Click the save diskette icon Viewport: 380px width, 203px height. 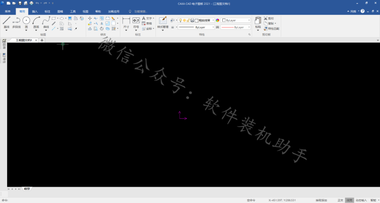[x=20, y=3]
